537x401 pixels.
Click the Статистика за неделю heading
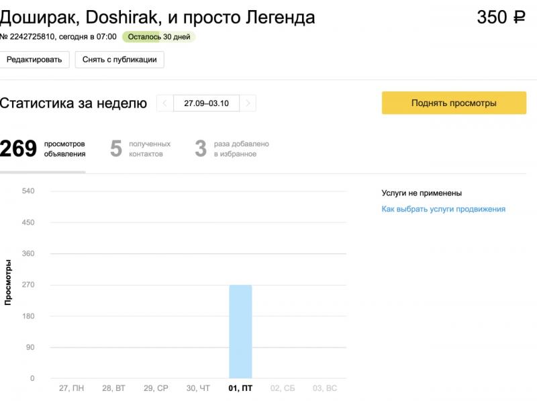click(73, 103)
